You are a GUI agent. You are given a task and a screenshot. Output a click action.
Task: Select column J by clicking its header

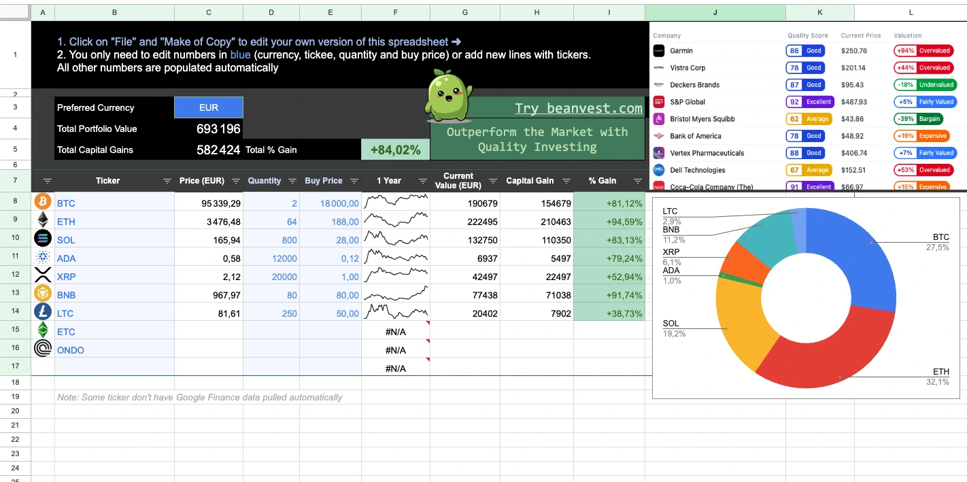[x=715, y=12]
